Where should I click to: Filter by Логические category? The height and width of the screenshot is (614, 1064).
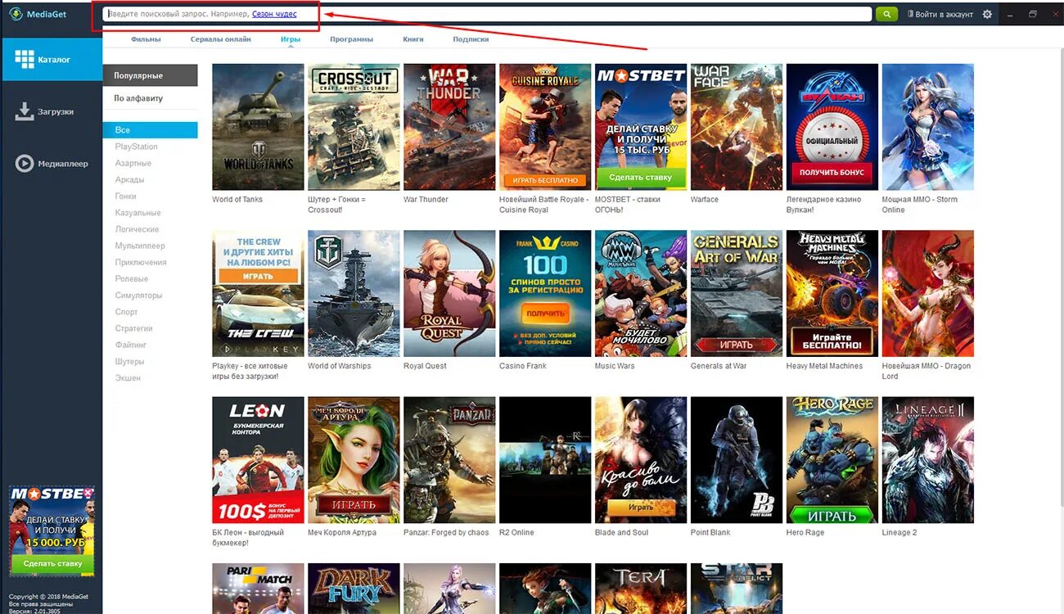137,229
